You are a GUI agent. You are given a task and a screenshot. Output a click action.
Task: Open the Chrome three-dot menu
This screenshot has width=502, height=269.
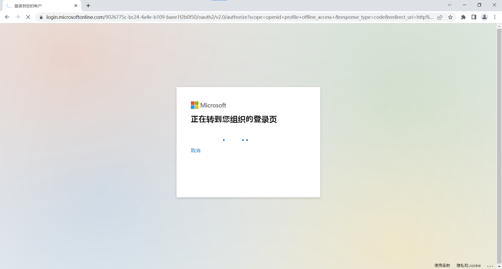[x=495, y=17]
